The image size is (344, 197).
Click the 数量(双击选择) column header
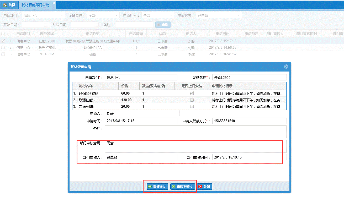pyautogui.click(x=157, y=86)
